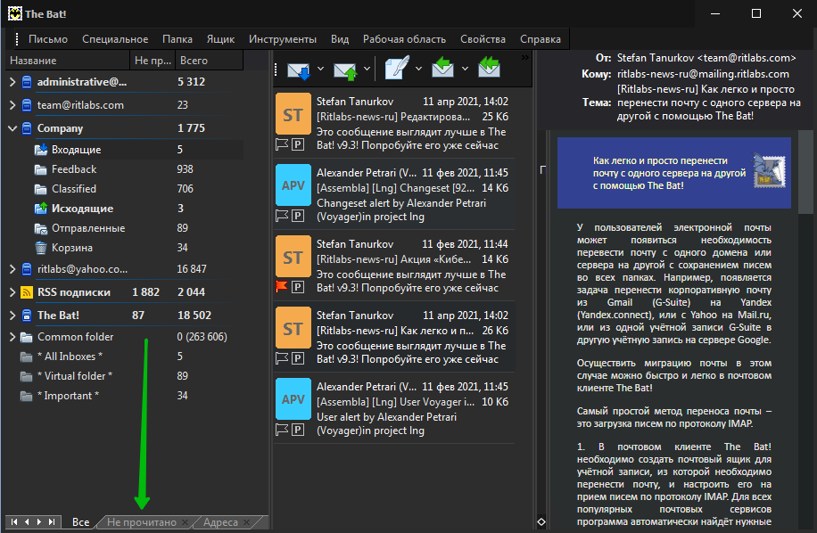Screen dimensions: 817x533
Task: Close the Адреса tab
Action: point(246,522)
